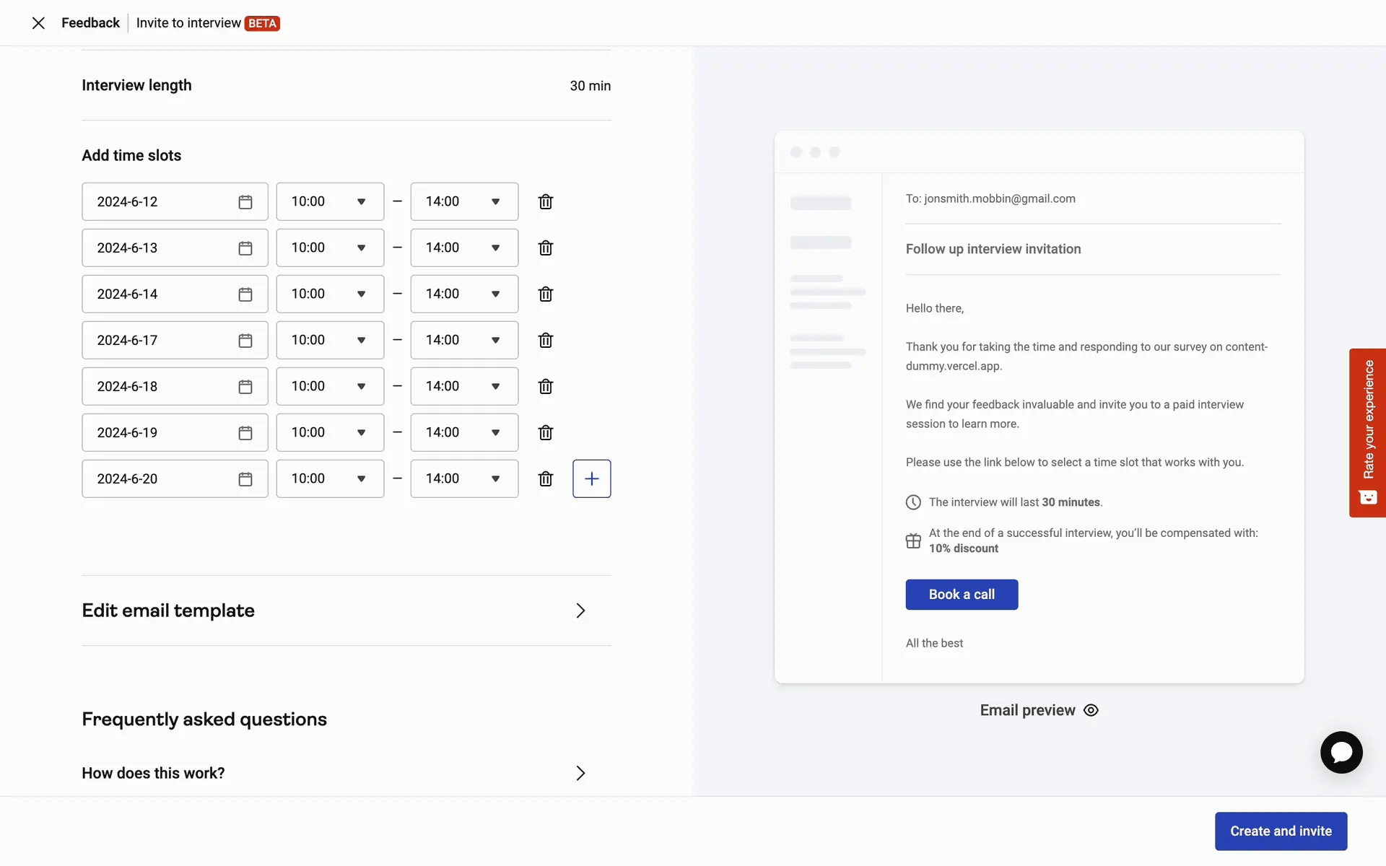The width and height of the screenshot is (1386, 866).
Task: Open the calendar picker for 2024-6-18
Action: tap(245, 387)
